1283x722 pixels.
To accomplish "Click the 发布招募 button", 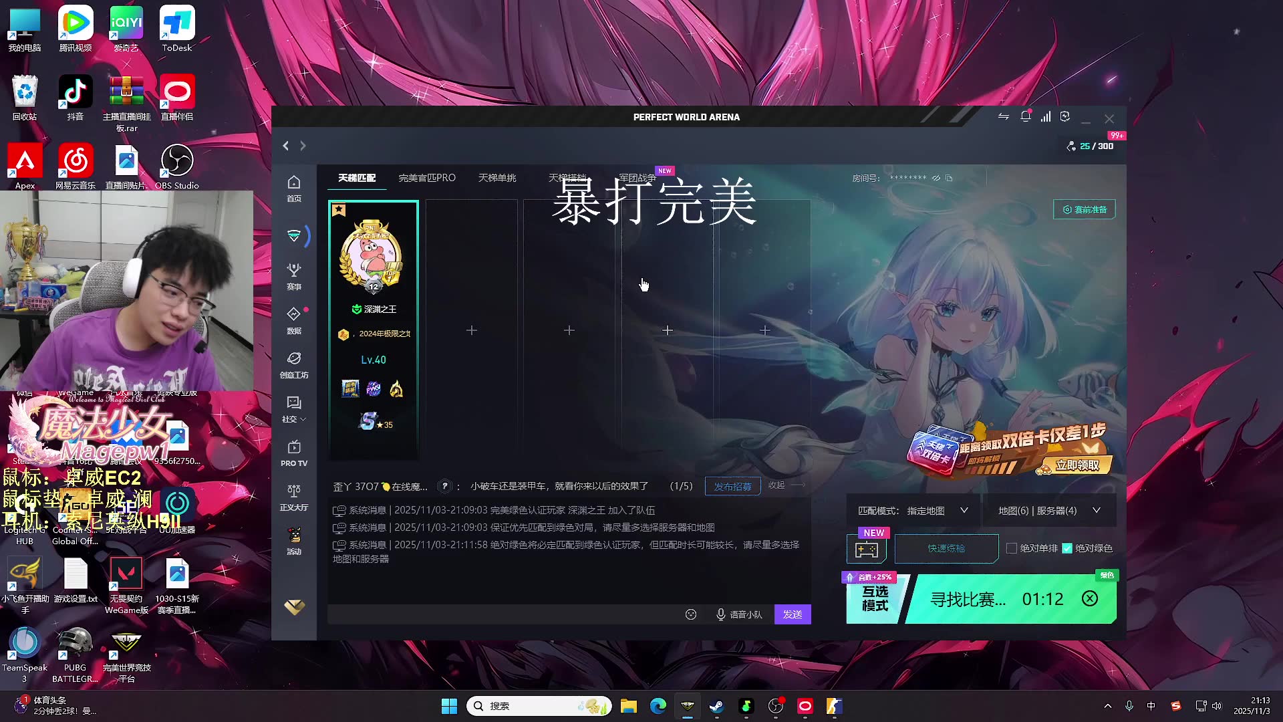I will pyautogui.click(x=732, y=487).
